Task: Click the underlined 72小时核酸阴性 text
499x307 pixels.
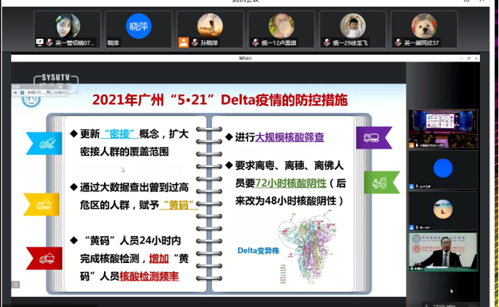Action: (289, 182)
